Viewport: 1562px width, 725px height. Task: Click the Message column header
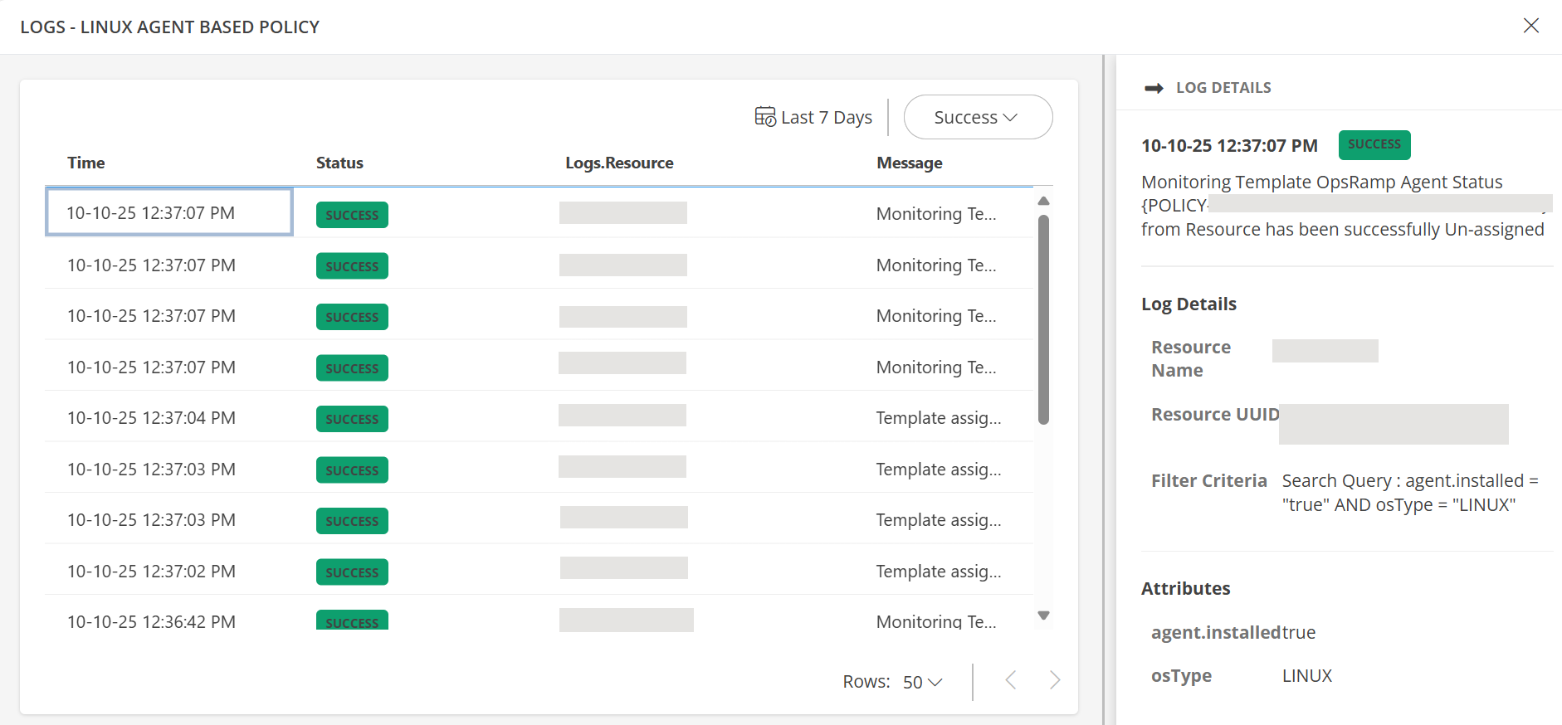pyautogui.click(x=909, y=163)
